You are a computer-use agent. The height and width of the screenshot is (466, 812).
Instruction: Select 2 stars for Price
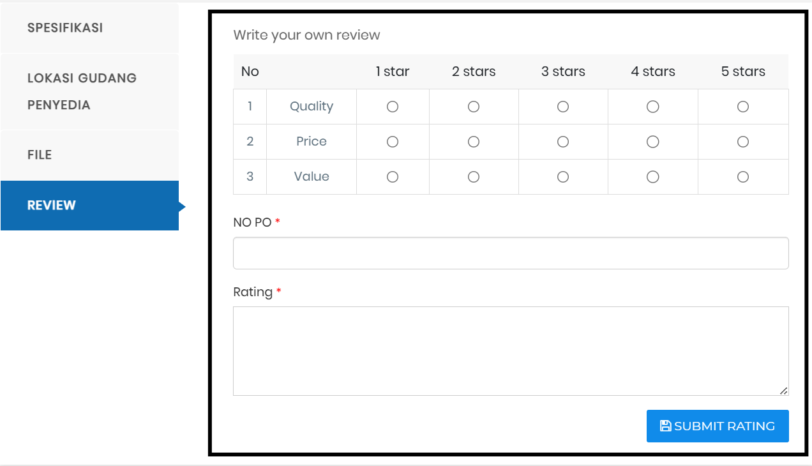(474, 142)
